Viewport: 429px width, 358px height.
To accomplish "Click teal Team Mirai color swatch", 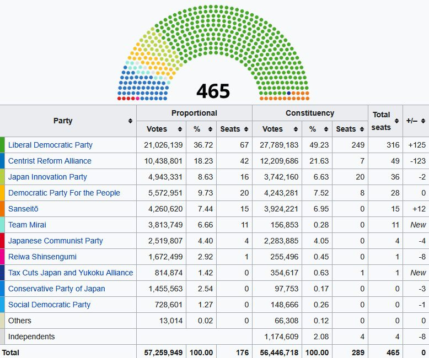I will pos(2,225).
